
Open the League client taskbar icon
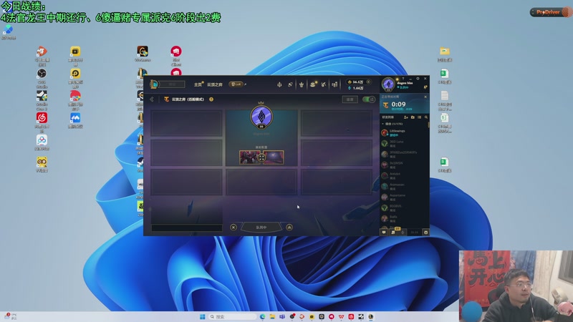(371, 316)
